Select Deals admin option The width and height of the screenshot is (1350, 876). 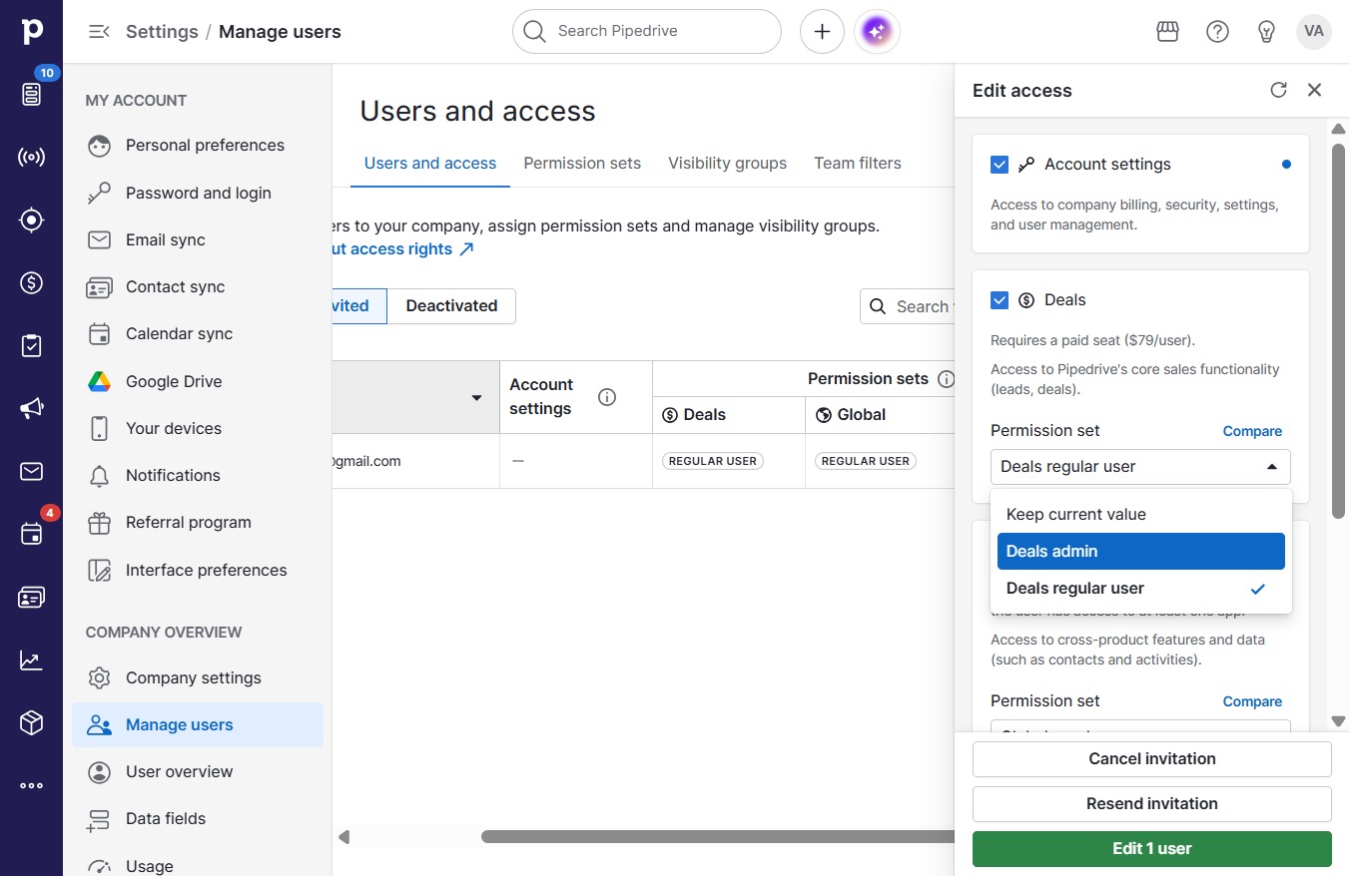click(x=1140, y=552)
